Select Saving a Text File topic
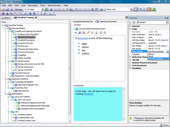The height and width of the screenshot is (127, 170). [x=25, y=70]
